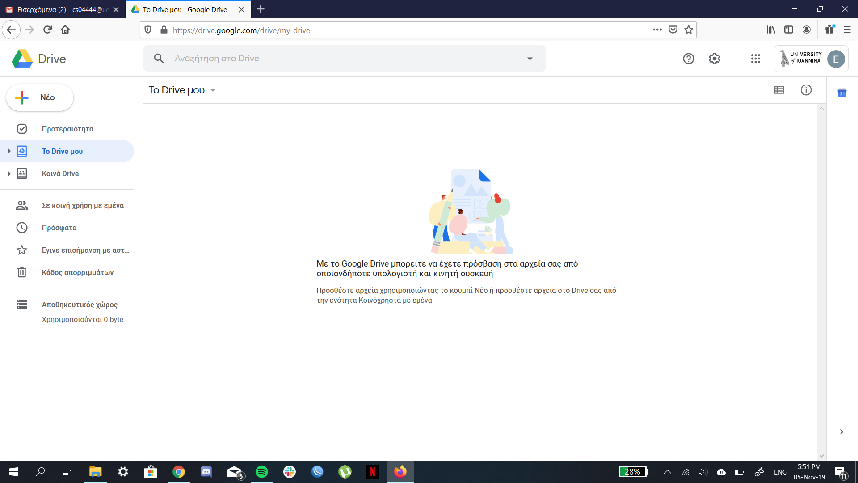Screen dimensions: 858x483
Task: Click the Νέο new button
Action: pyautogui.click(x=40, y=97)
